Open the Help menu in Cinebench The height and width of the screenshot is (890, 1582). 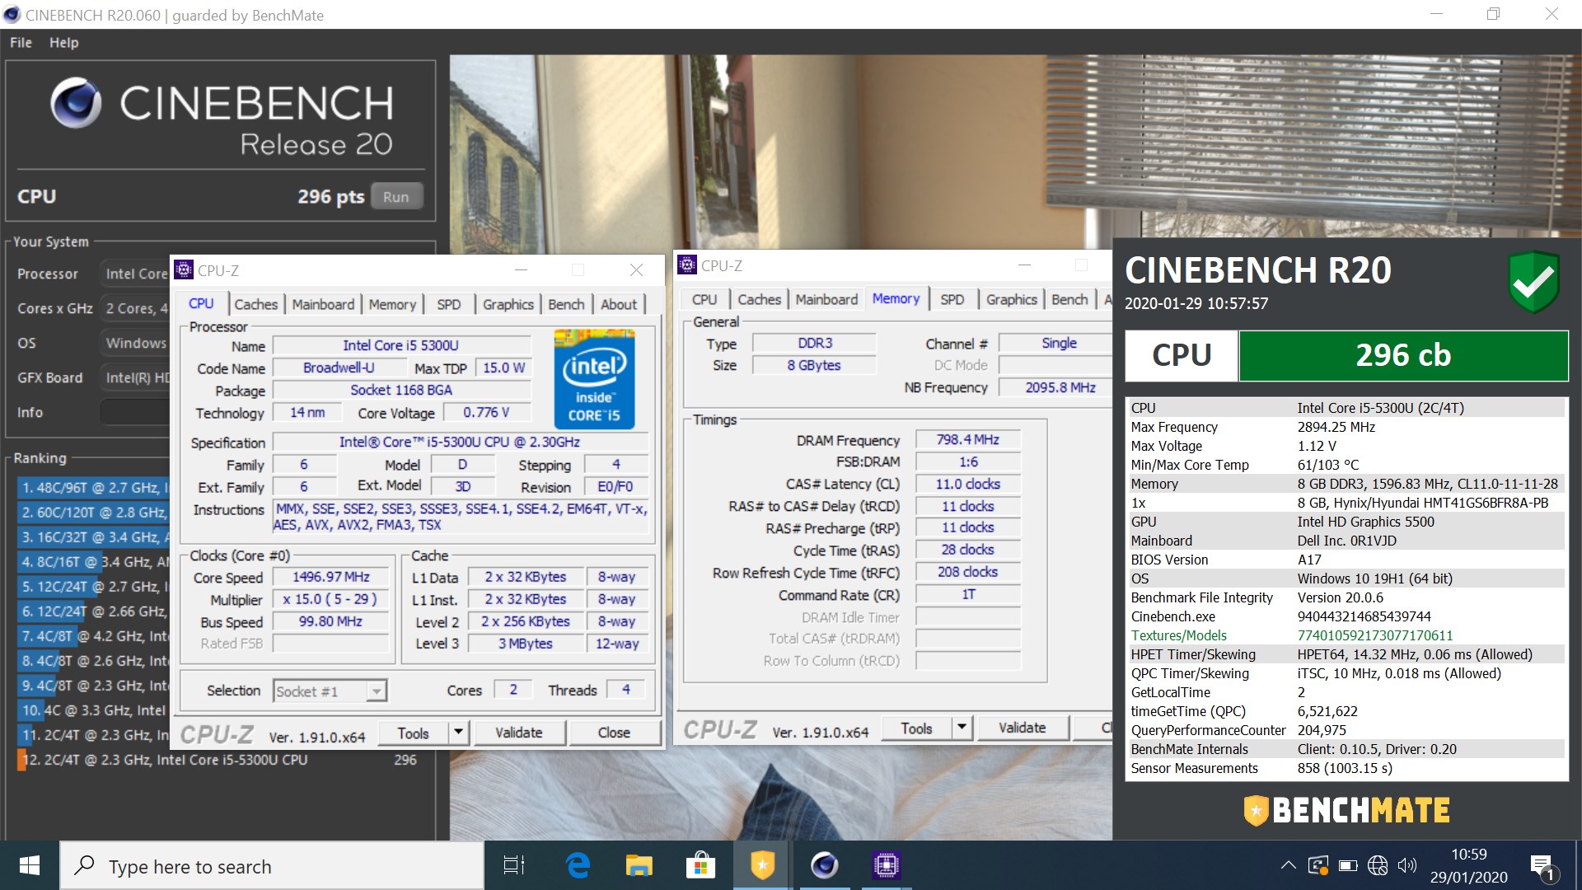pos(63,42)
